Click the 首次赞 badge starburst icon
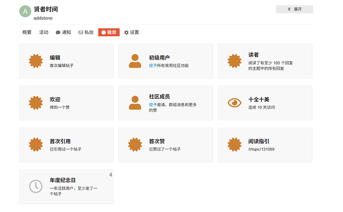Screen dimensions: 343x212 pyautogui.click(x=135, y=144)
